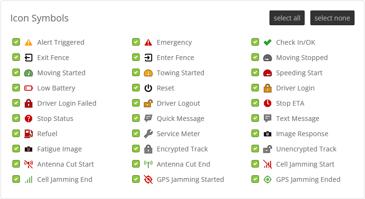This screenshot has height=199, width=365.
Task: Click the orange Alert Triggered warning icon
Action: coord(29,42)
